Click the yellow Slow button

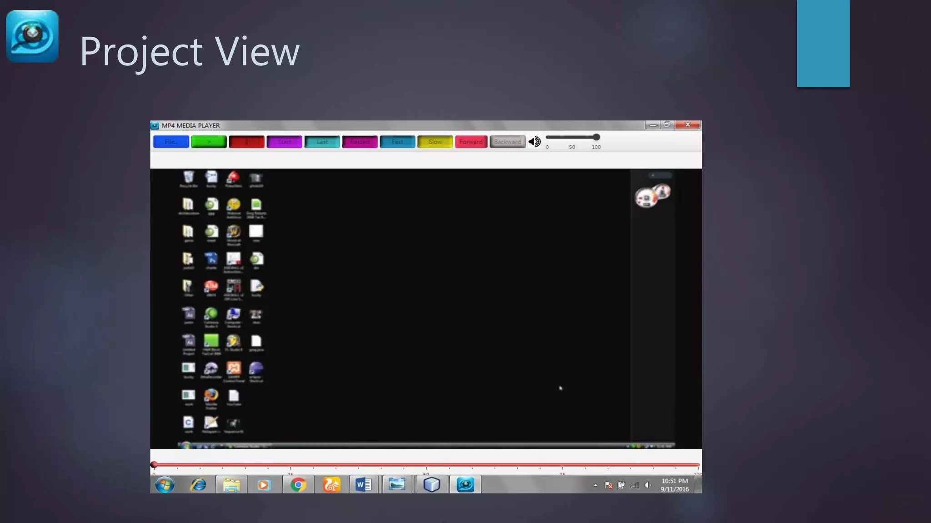[435, 142]
